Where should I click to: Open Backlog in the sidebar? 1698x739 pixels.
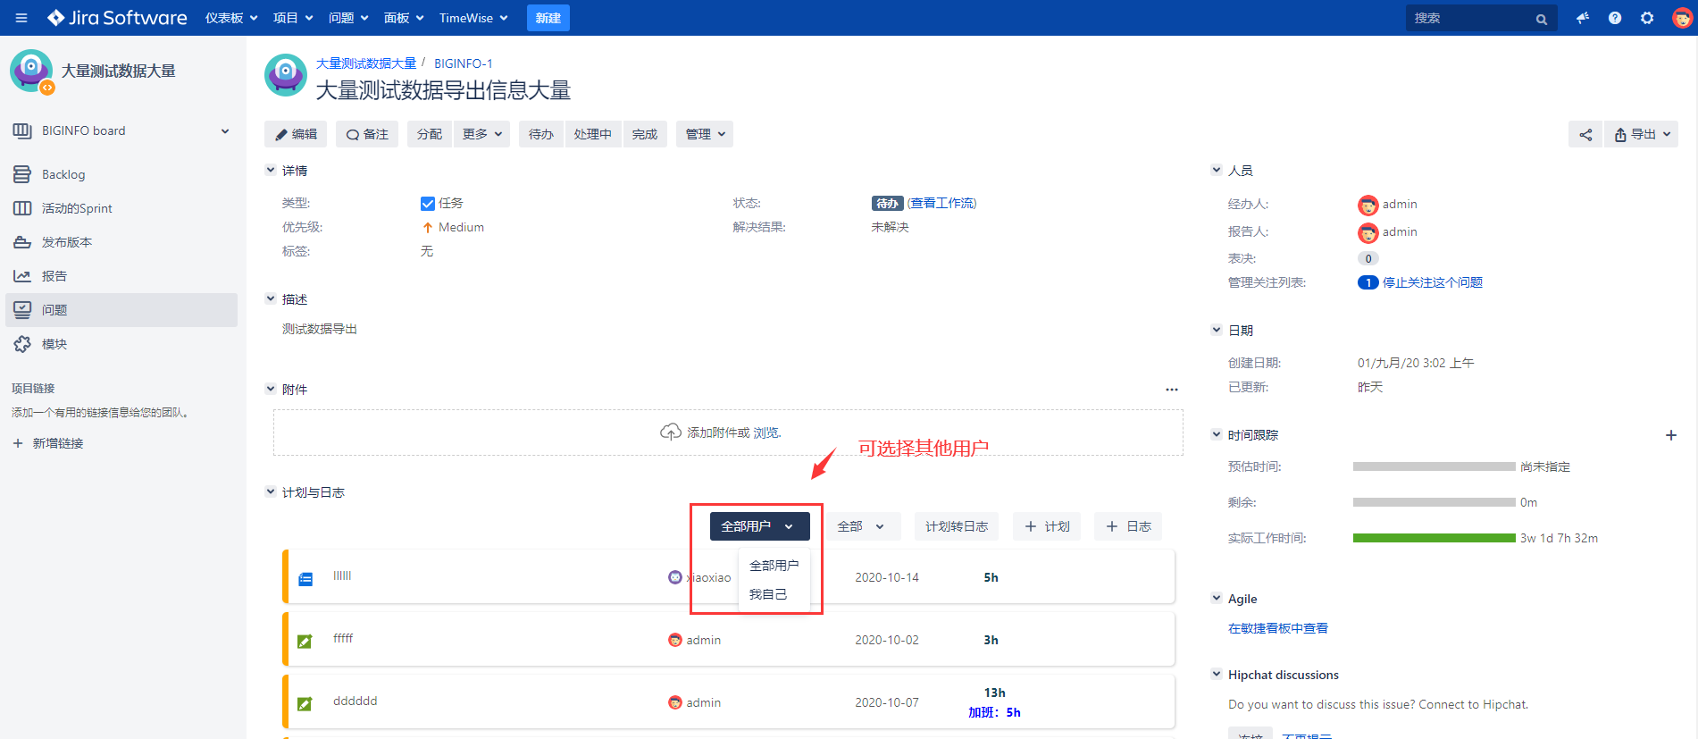tap(63, 174)
